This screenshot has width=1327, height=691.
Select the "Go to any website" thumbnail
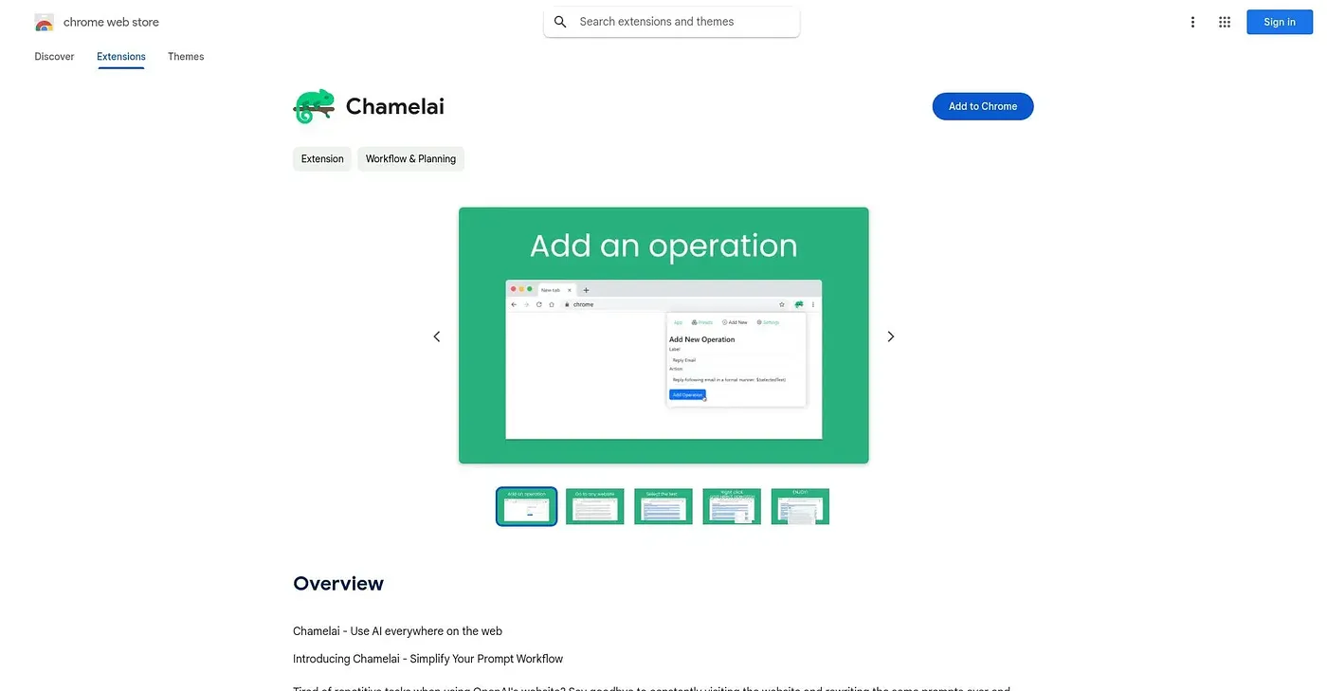595,506
